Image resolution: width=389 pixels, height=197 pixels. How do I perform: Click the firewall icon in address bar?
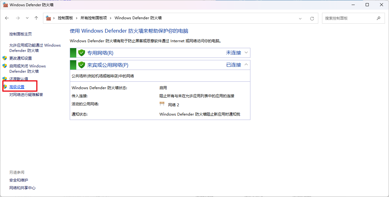click(x=48, y=18)
